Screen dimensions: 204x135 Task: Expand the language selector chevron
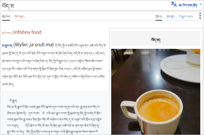point(201,4)
